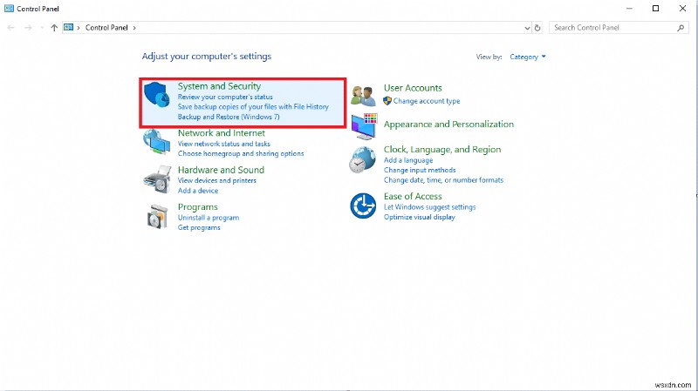698x391 pixels.
Task: Click the Hardware and Sound printer icon
Action: pos(158,178)
